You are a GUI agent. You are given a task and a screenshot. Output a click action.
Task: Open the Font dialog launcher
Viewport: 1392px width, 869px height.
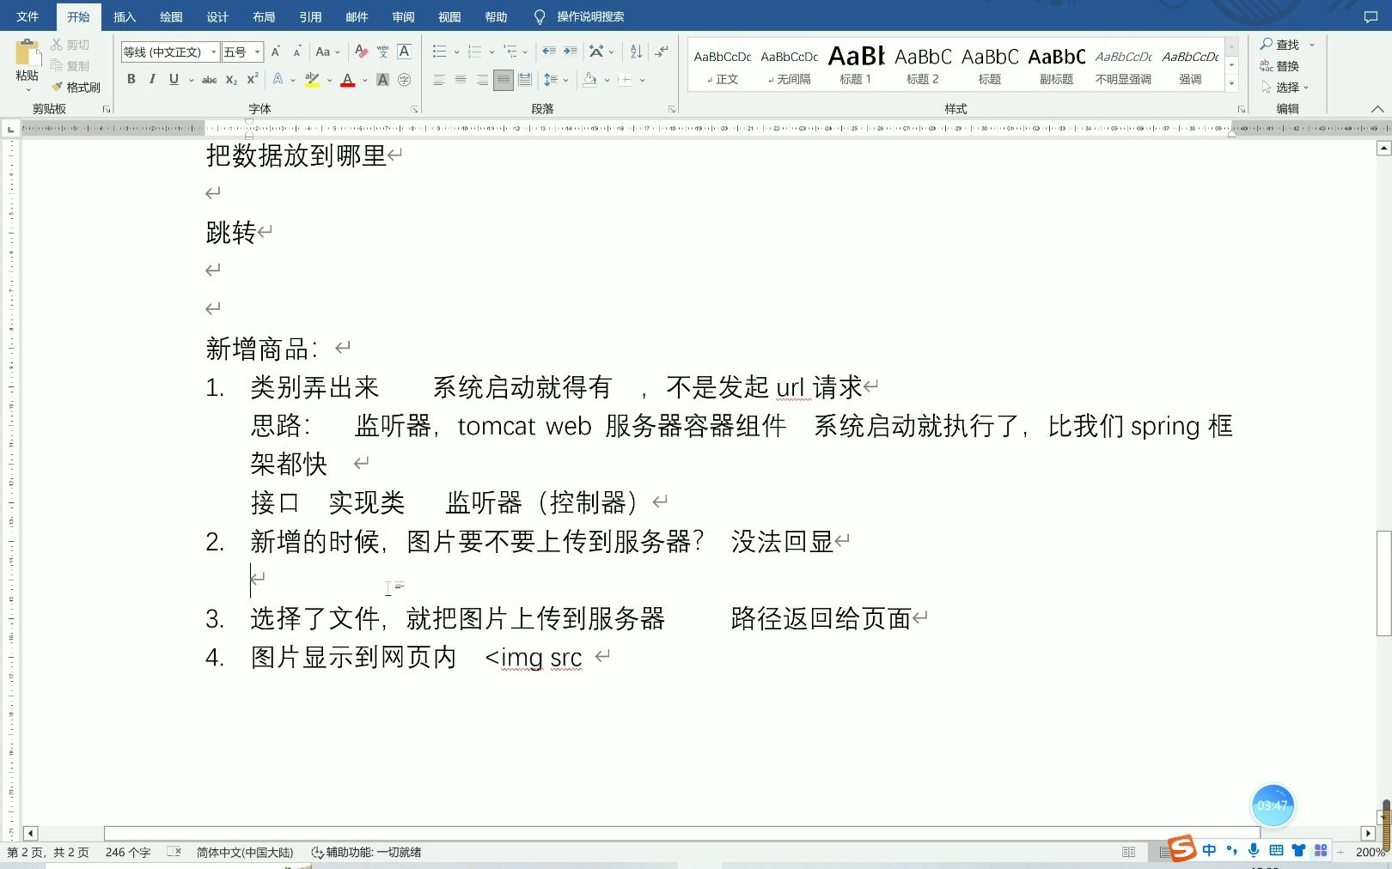(414, 110)
